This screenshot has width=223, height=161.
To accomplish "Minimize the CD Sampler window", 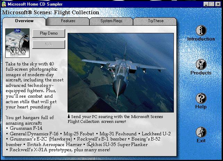I will tap(206, 4).
